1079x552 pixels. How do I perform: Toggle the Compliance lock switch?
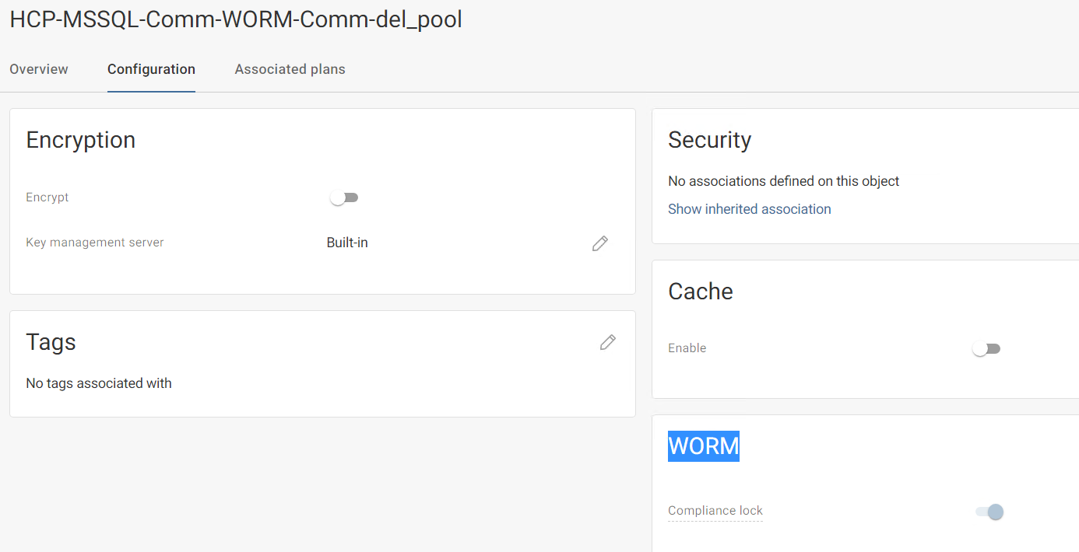pos(989,512)
